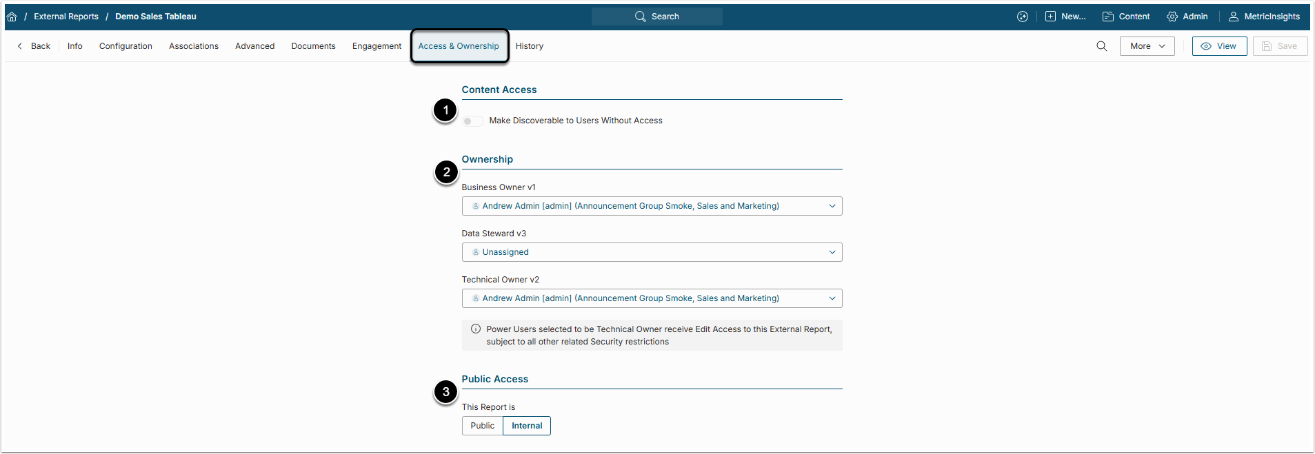1315x454 pixels.
Task: Click the Ownership section heading
Action: [488, 159]
